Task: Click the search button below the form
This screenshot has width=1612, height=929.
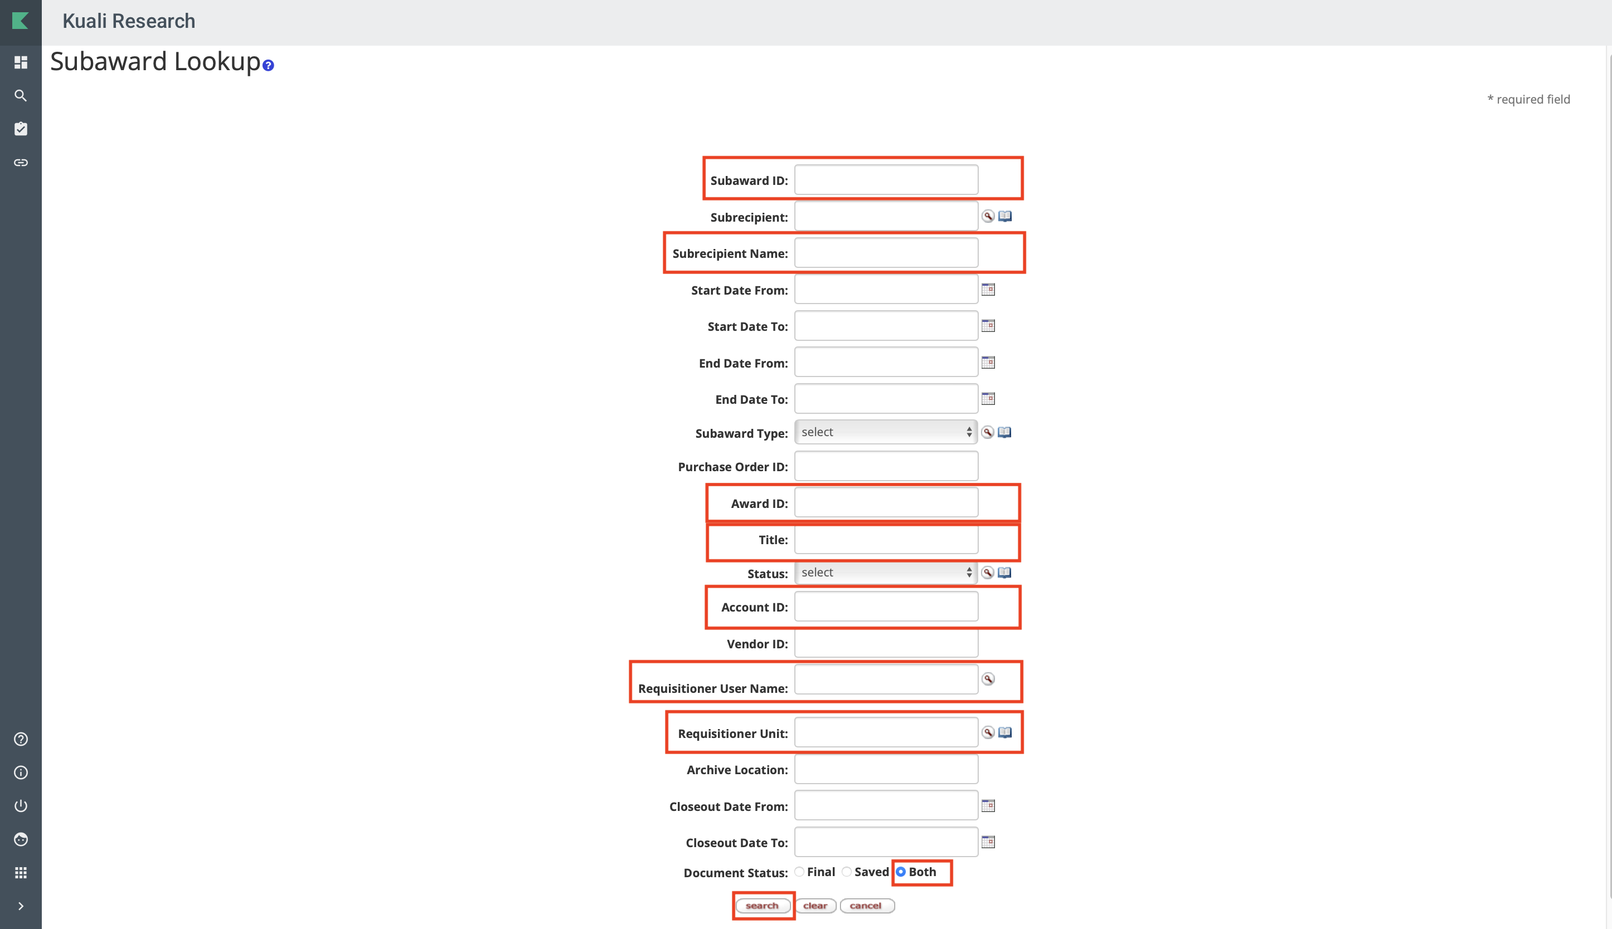Action: tap(763, 904)
